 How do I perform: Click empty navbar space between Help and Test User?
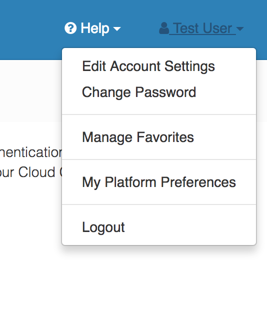140,28
